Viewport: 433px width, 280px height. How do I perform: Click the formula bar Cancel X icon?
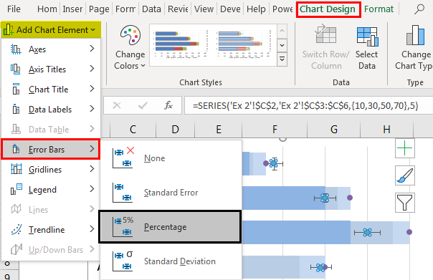117,105
